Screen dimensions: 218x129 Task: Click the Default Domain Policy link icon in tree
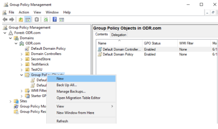(27, 49)
